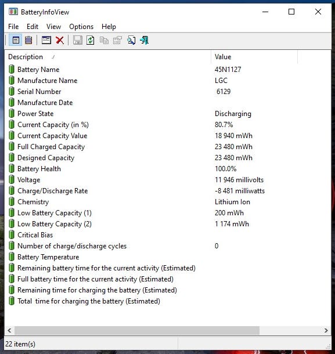Click the red X delete icon
Image resolution: width=335 pixels, height=354 pixels.
tap(60, 41)
